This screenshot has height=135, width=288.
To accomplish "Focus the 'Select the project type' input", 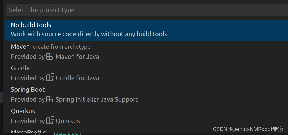I will point(147,10).
